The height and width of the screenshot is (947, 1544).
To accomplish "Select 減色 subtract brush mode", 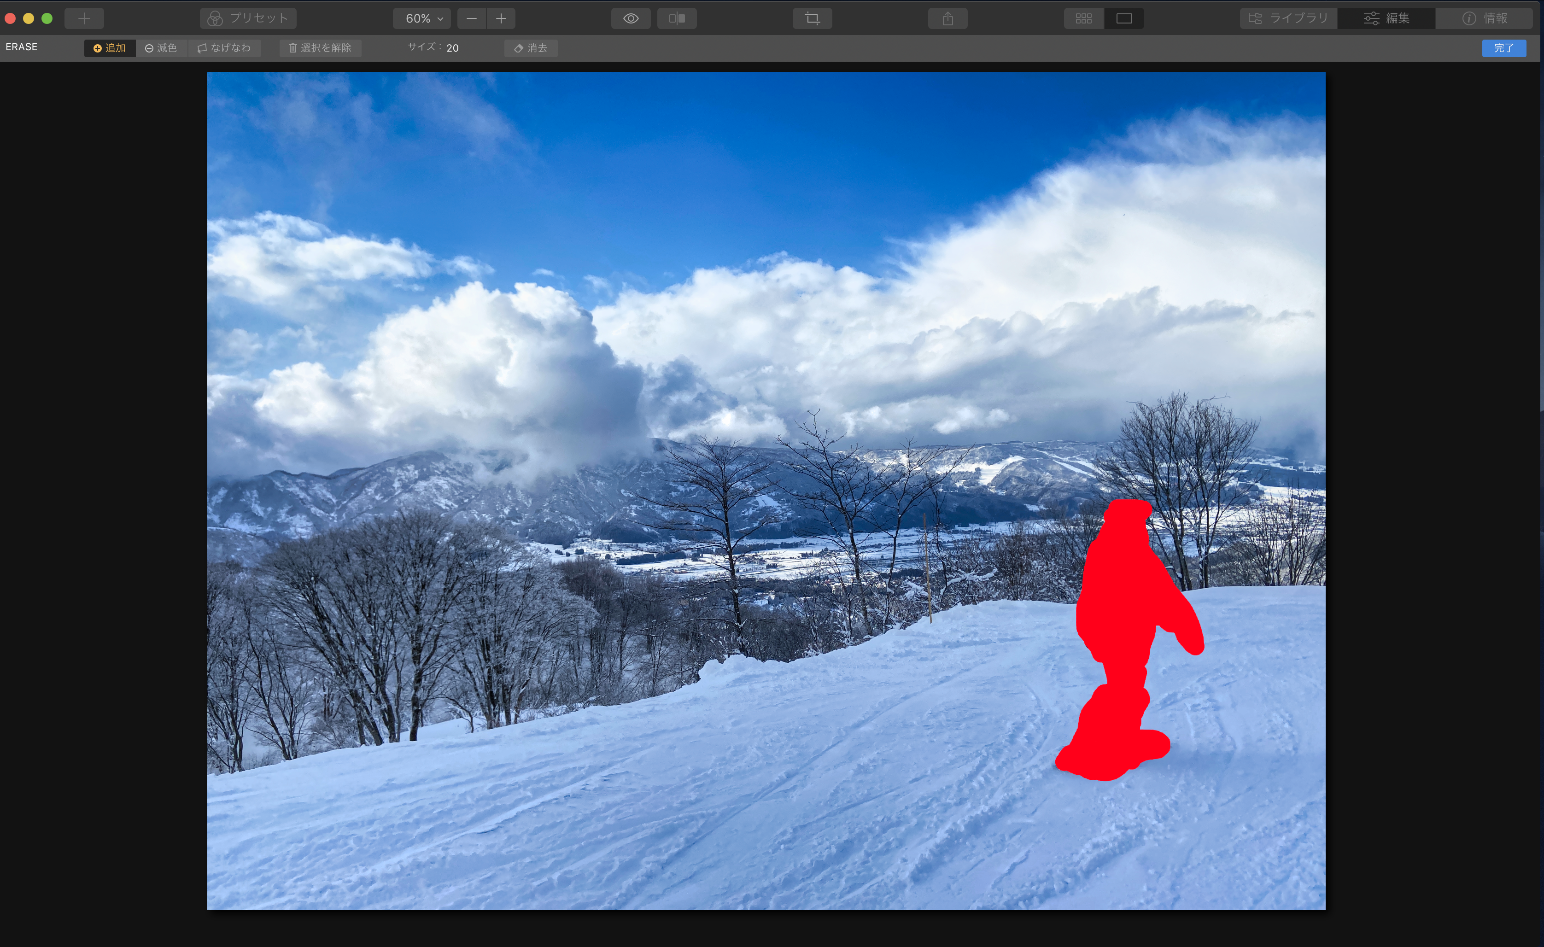I will tap(161, 48).
